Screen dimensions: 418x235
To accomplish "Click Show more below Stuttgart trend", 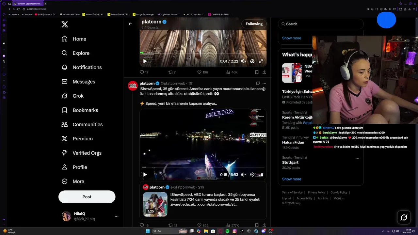I will [x=292, y=179].
